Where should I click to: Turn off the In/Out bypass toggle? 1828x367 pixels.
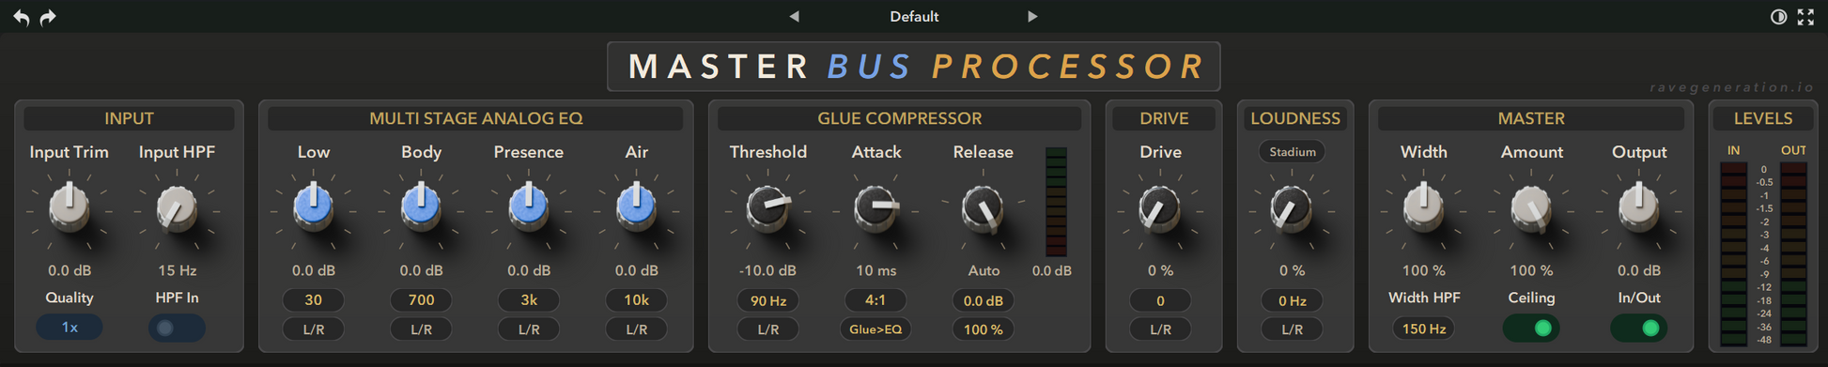coord(1639,328)
